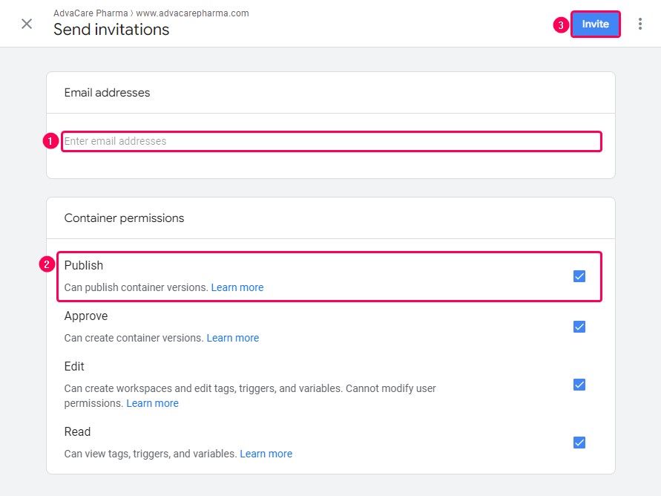The width and height of the screenshot is (661, 496).
Task: Click the Invite button
Action: pos(595,24)
